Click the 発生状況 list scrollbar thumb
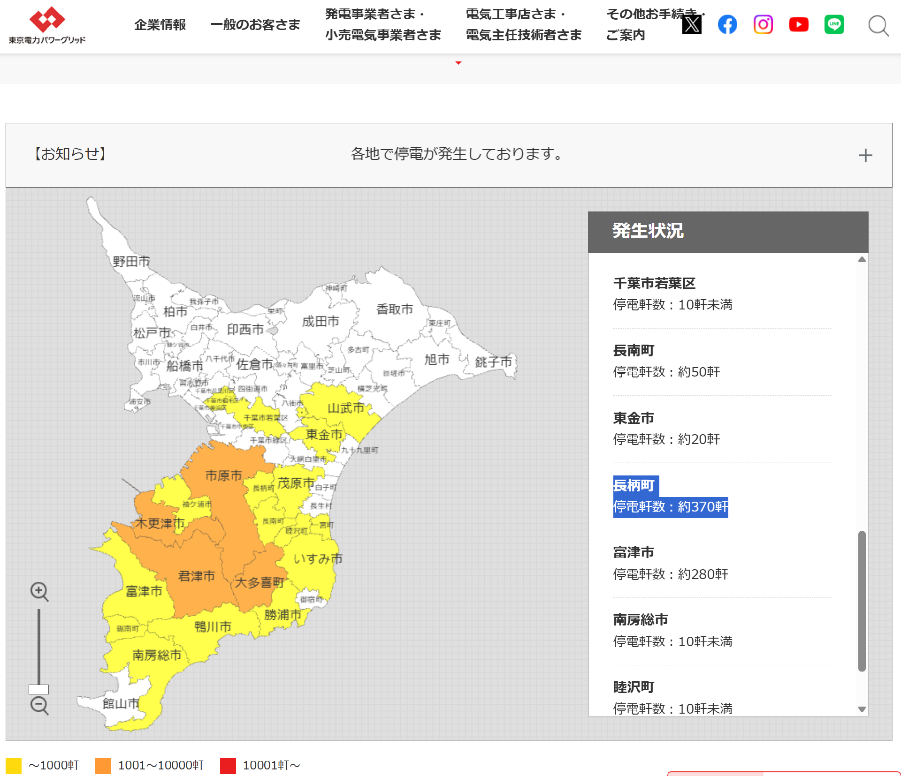 click(x=862, y=601)
